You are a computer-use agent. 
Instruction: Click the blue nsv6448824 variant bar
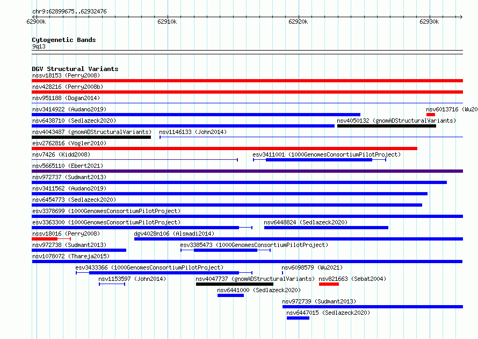coord(326,228)
